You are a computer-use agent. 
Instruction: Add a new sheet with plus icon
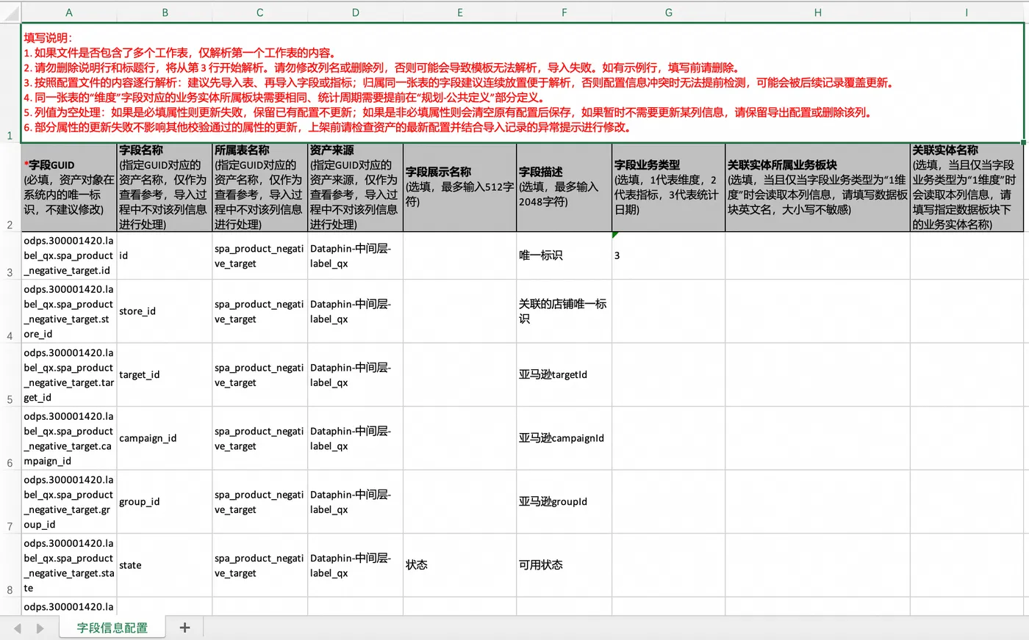click(184, 628)
